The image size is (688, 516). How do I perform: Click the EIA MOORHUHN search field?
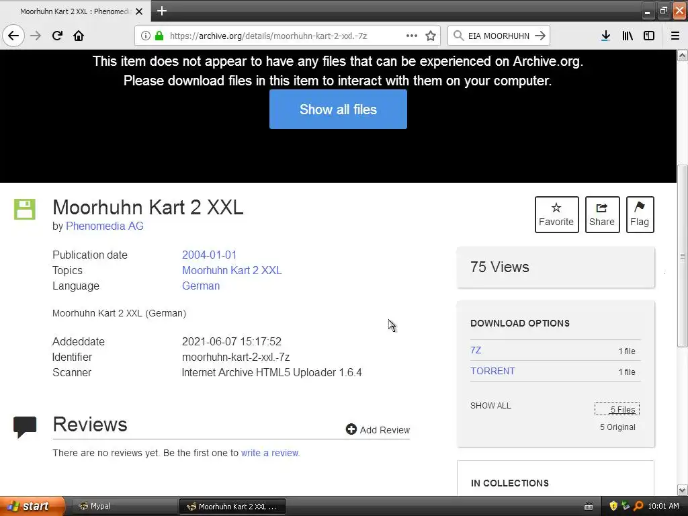tap(499, 36)
